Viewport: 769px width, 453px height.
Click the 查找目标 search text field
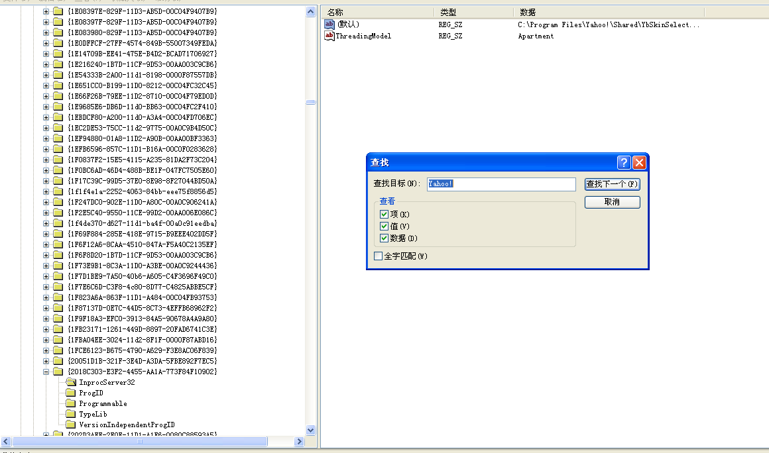(x=501, y=184)
